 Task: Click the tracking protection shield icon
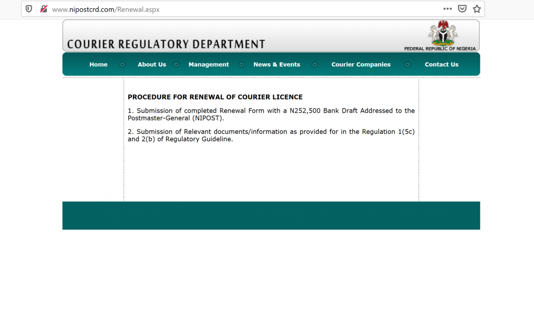point(29,9)
